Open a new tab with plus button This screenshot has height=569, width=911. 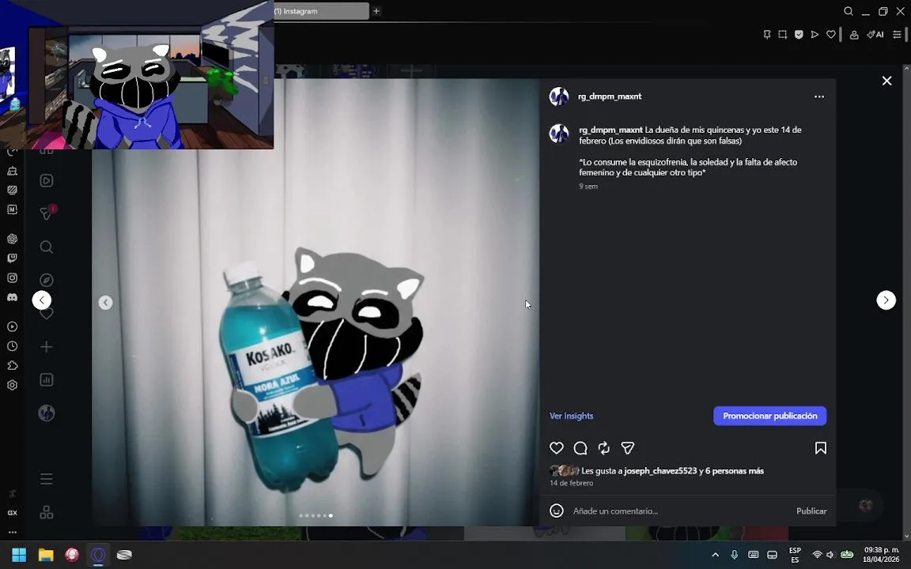pyautogui.click(x=376, y=11)
